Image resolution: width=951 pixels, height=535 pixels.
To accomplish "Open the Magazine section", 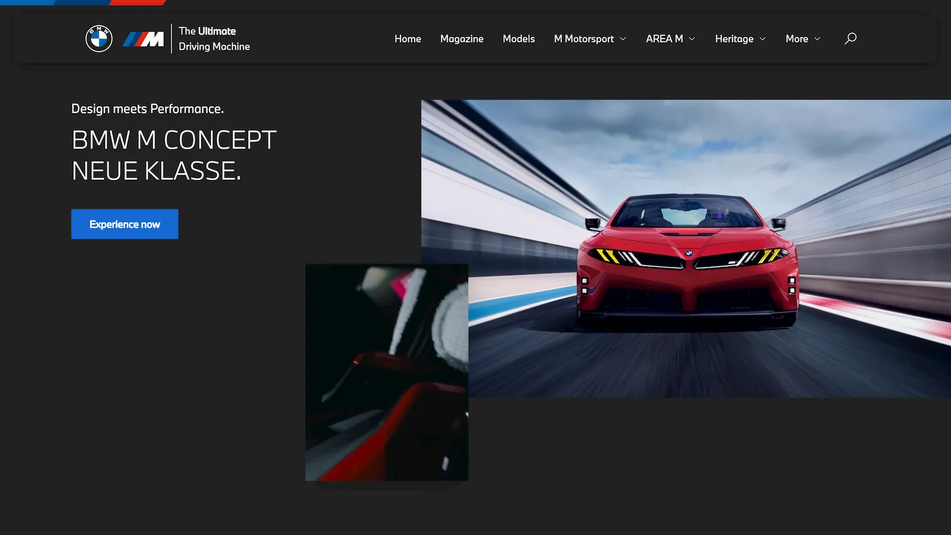I will tap(462, 39).
